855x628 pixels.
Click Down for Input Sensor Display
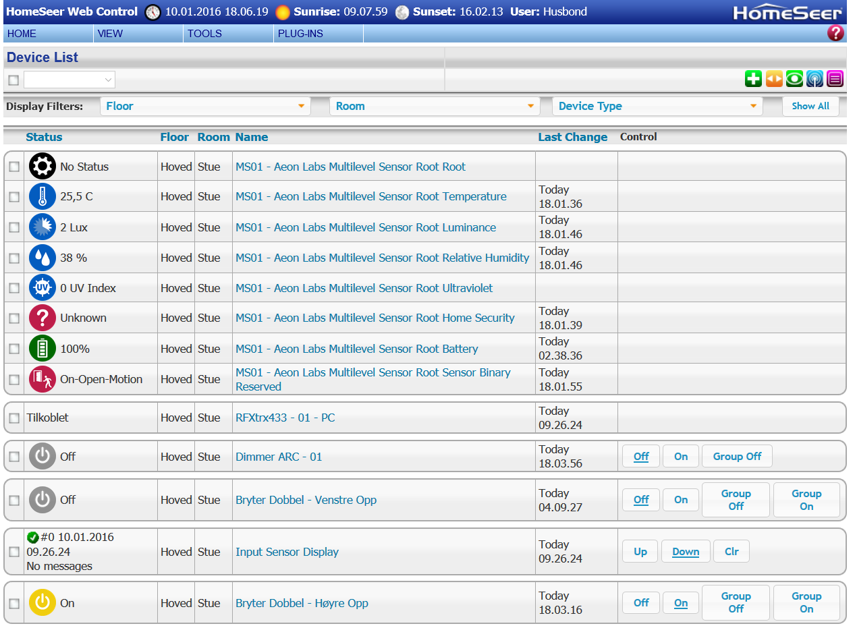[686, 552]
